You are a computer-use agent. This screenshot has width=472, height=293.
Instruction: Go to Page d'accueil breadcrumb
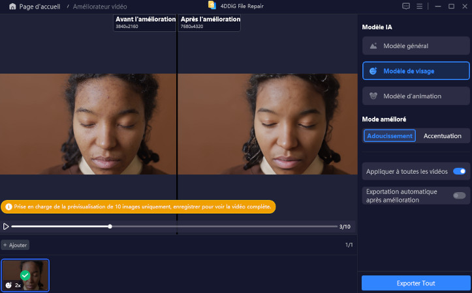(40, 7)
